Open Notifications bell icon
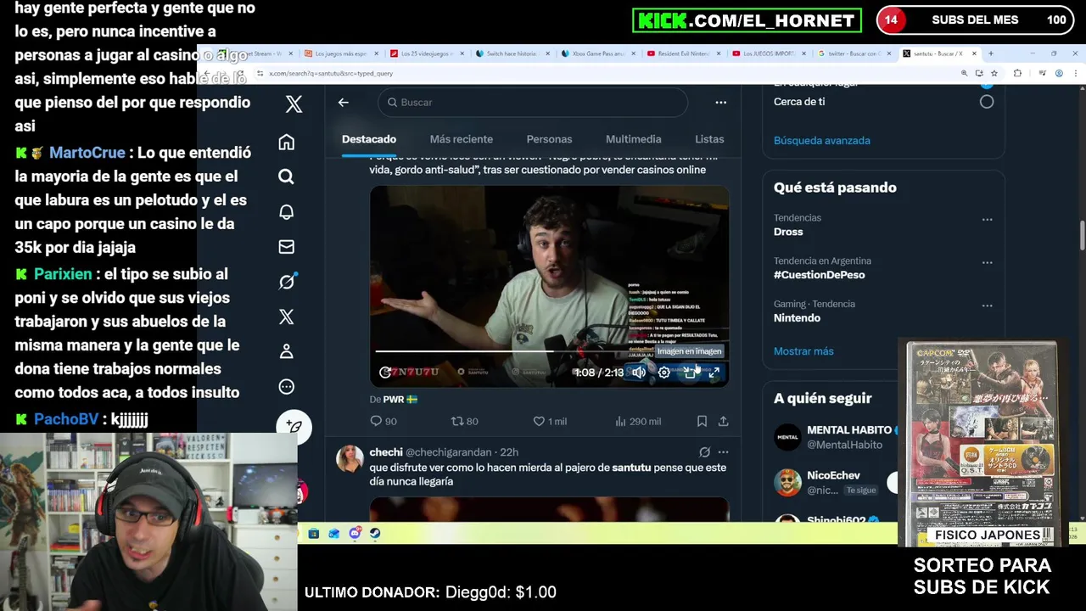The image size is (1086, 611). (287, 211)
